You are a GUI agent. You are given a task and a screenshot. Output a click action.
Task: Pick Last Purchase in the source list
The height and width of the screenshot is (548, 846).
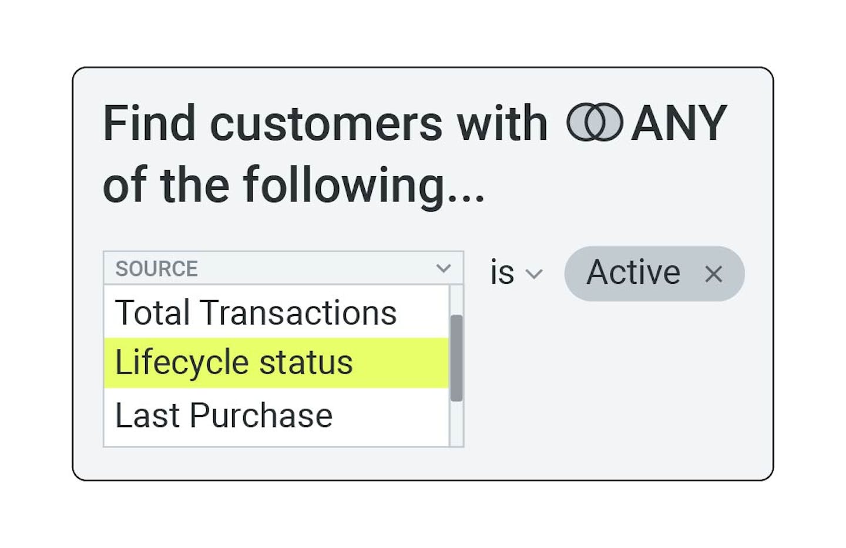[224, 416]
